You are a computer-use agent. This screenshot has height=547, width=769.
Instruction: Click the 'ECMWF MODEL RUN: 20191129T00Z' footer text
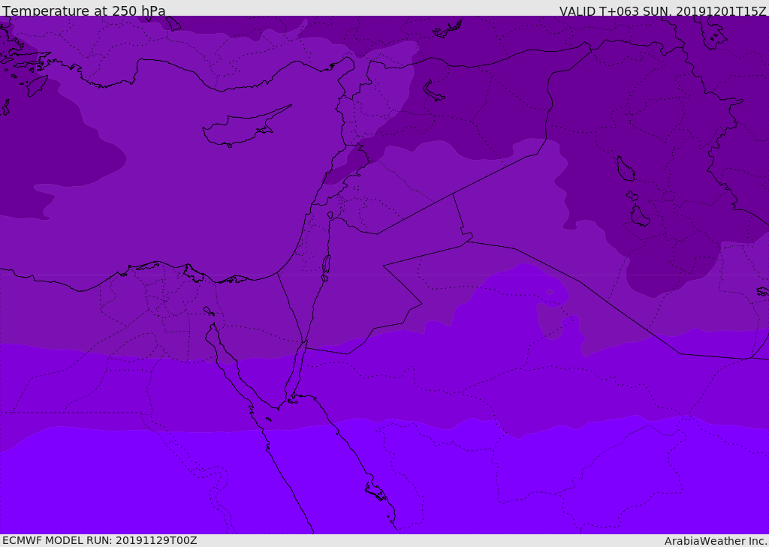[x=100, y=540]
